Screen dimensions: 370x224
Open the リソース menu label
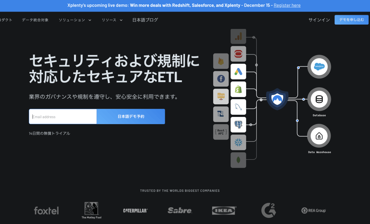pyautogui.click(x=109, y=20)
